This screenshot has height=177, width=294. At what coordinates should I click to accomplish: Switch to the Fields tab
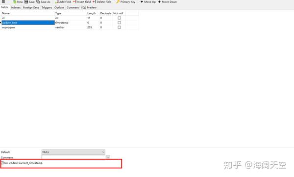(x=4, y=7)
